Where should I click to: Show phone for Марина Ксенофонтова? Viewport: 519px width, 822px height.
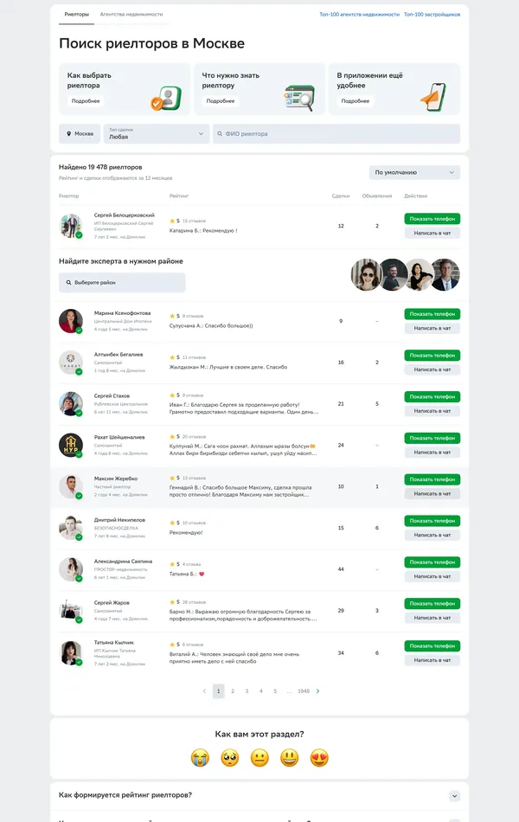[432, 314]
